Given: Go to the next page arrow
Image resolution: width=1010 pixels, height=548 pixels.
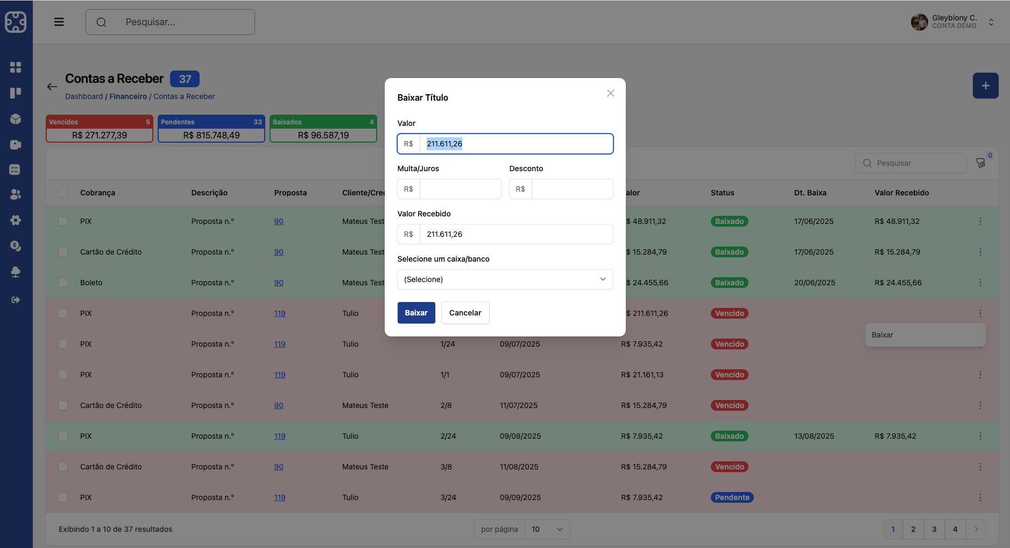Looking at the screenshot, I should tap(976, 529).
